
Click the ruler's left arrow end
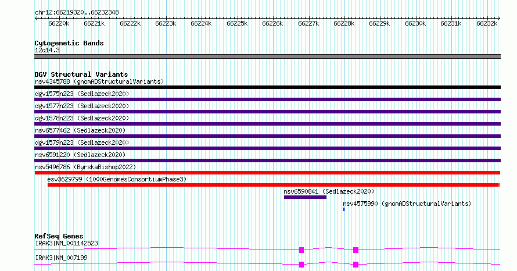click(x=36, y=19)
